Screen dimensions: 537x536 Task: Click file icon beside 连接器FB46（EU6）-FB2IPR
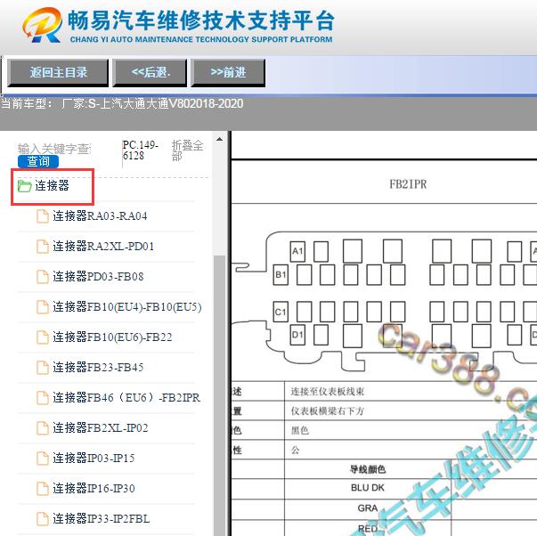43,398
